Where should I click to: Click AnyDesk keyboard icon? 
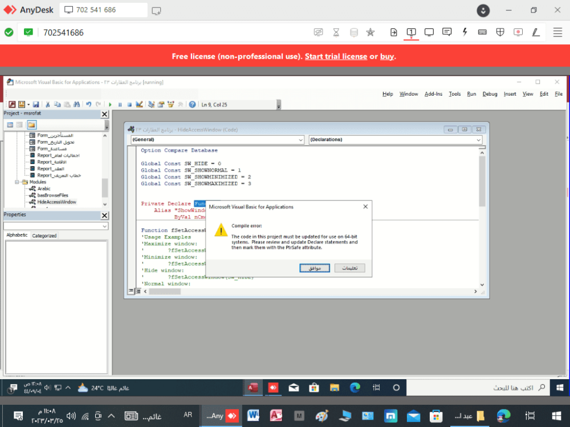click(482, 32)
